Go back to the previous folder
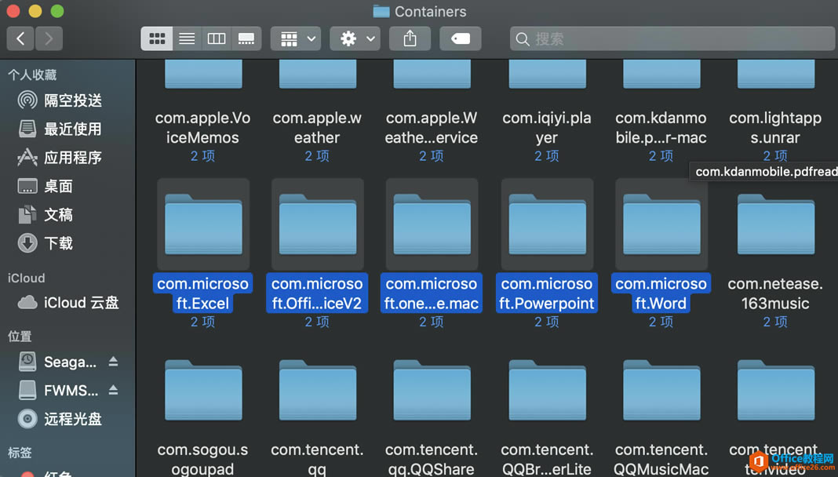Viewport: 838px width, 477px height. coord(20,38)
